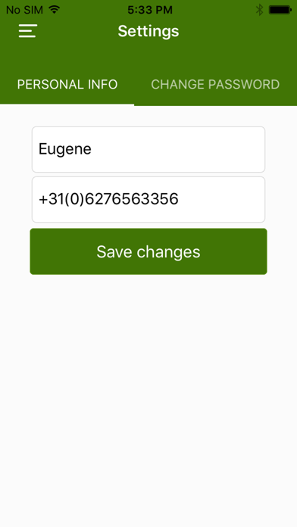Tap the 5:33 PM clock display

coord(150,10)
